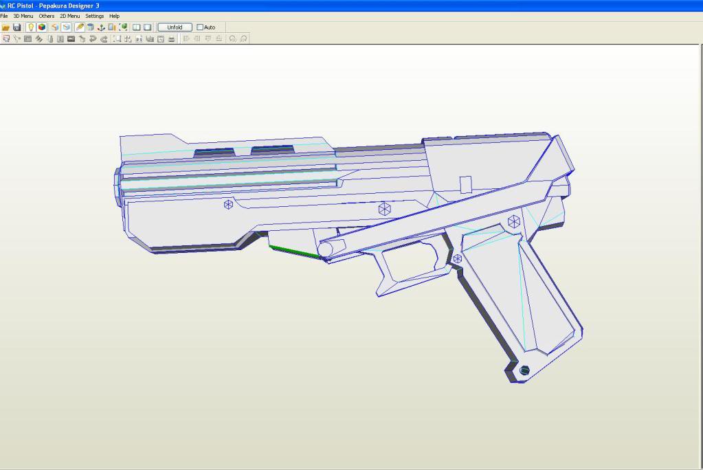Toggle the light blue cube display icon
The height and width of the screenshot is (470, 703).
point(66,27)
